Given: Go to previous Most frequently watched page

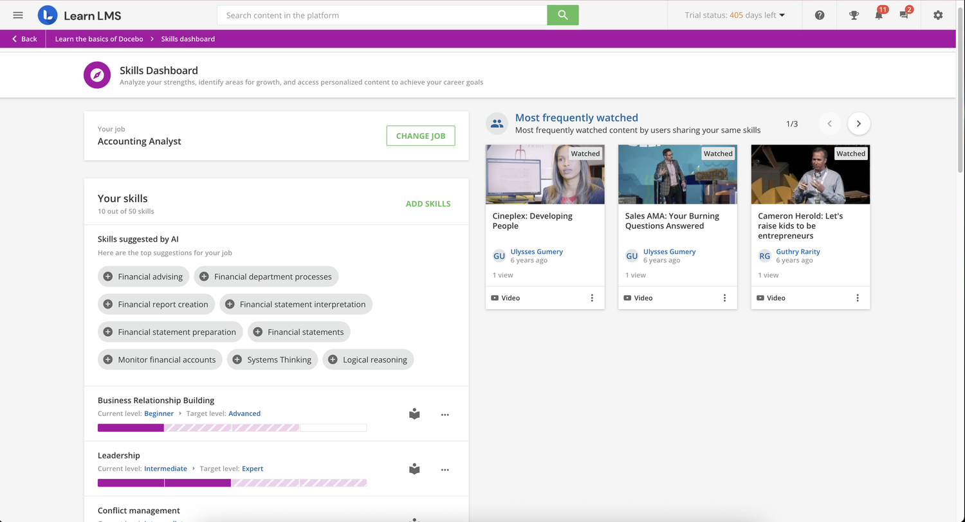Looking at the screenshot, I should [x=829, y=123].
